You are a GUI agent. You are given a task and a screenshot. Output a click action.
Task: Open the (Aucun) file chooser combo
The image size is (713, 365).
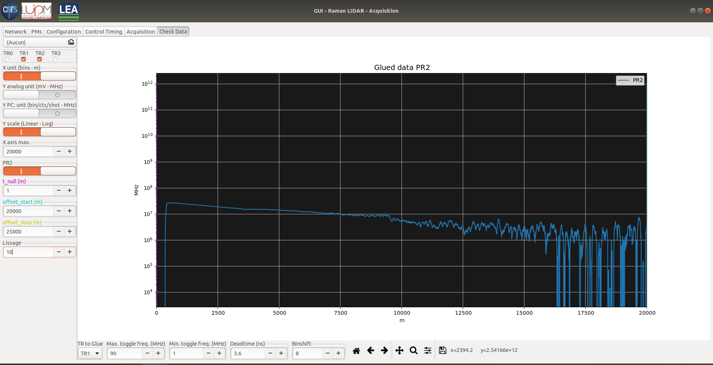tap(35, 42)
